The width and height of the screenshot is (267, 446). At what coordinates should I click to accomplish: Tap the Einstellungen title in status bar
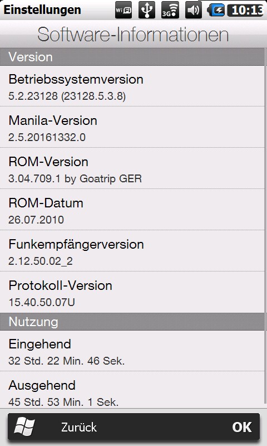coord(42,9)
